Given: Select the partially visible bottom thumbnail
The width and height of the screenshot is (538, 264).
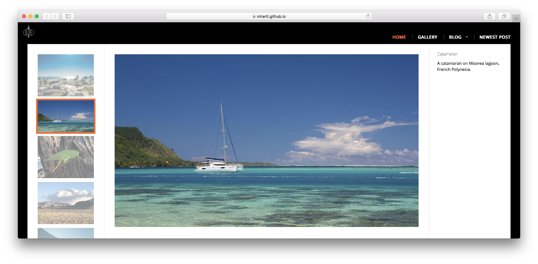Looking at the screenshot, I should (x=66, y=233).
